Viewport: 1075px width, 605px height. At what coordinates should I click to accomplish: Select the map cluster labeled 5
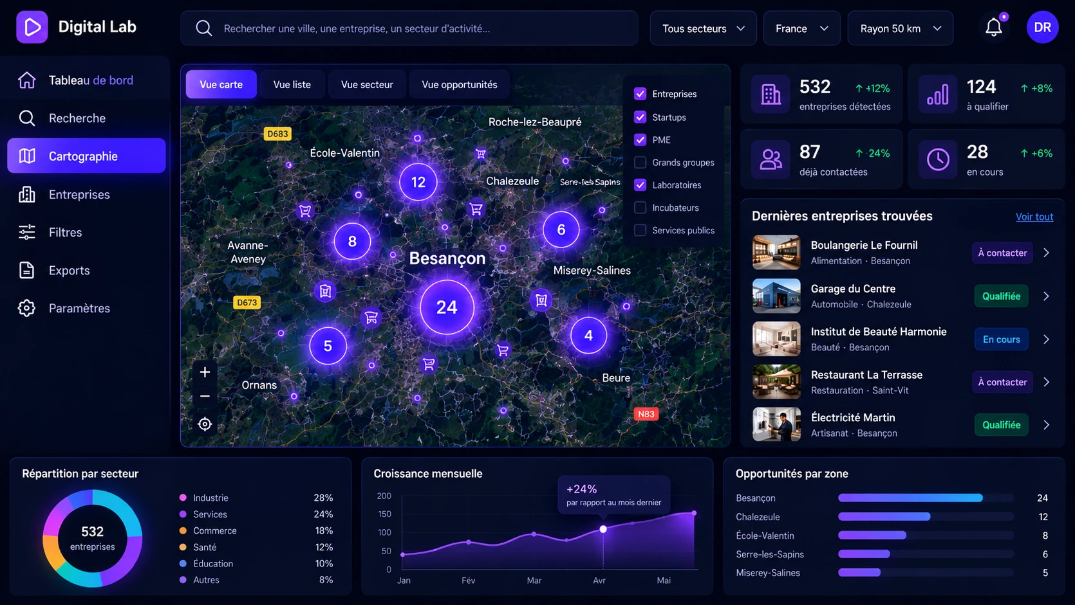(328, 346)
